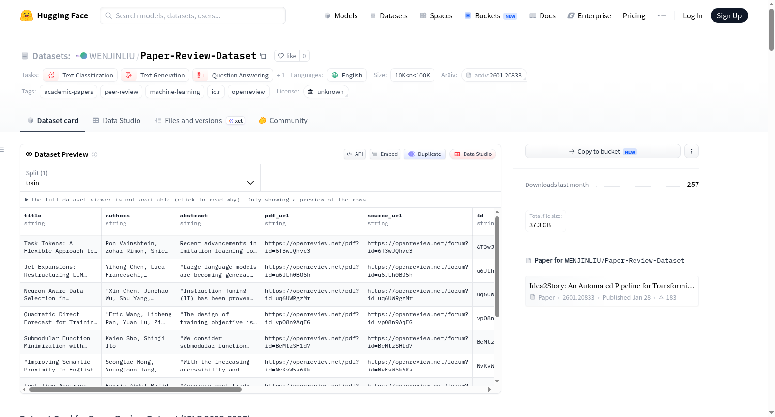Open the Idea2Story paper card
775x417 pixels.
pyautogui.click(x=612, y=291)
